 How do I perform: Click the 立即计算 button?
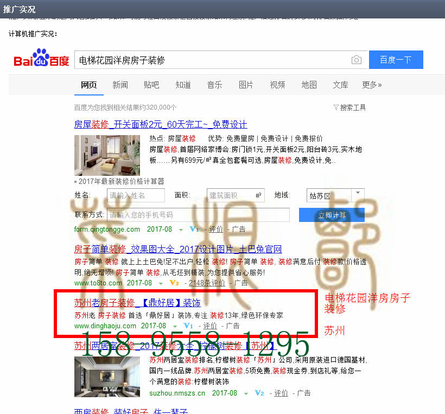point(332,215)
